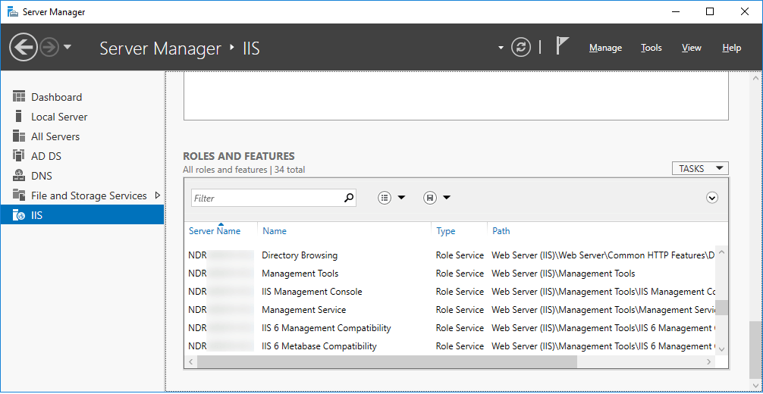The height and width of the screenshot is (394, 763).
Task: Expand the filter criteria chevron
Action: pyautogui.click(x=712, y=198)
